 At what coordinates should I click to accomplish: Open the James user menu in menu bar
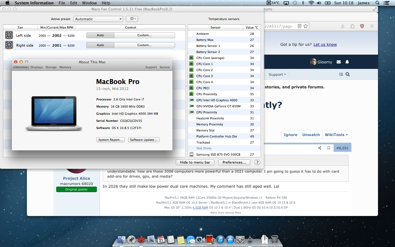363,3
